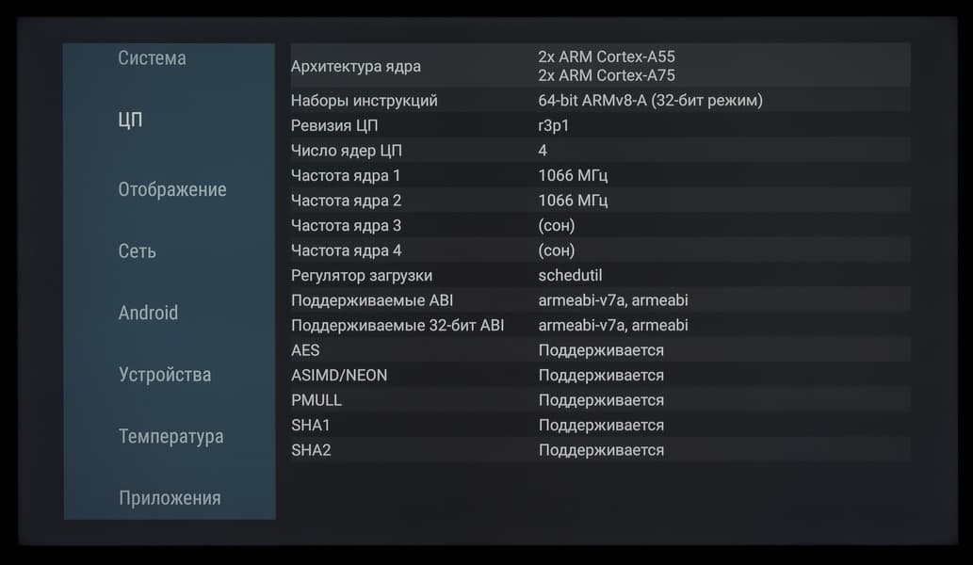
Task: Open the Приложения section
Action: (x=170, y=498)
